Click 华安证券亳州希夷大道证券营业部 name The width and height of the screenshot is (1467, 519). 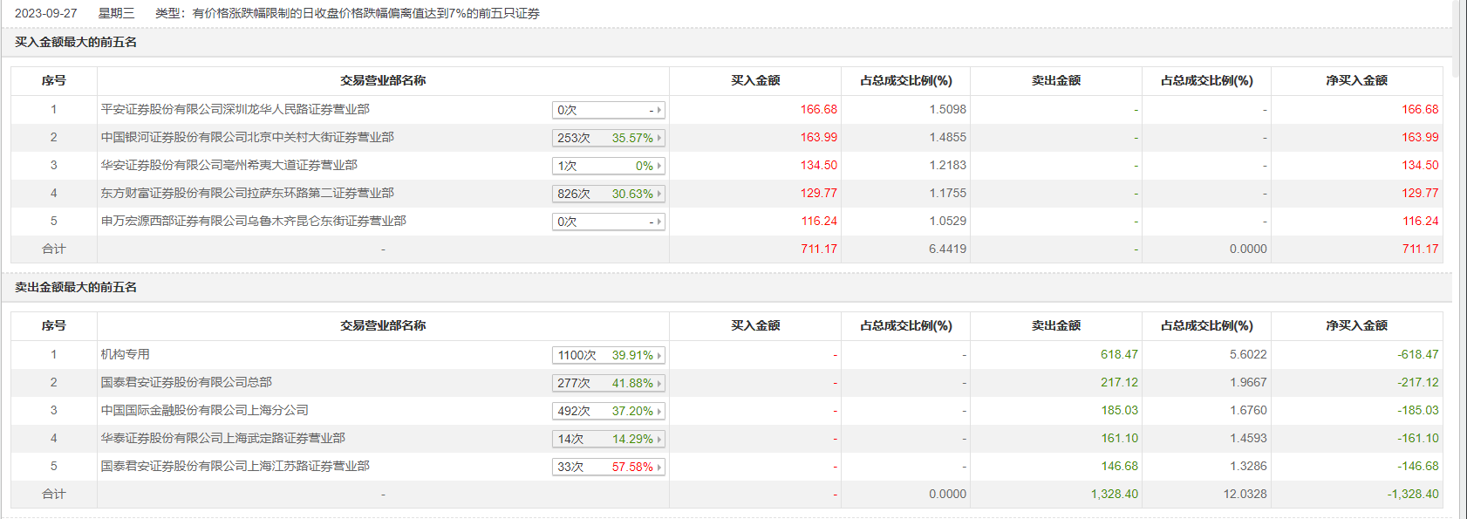pos(229,166)
